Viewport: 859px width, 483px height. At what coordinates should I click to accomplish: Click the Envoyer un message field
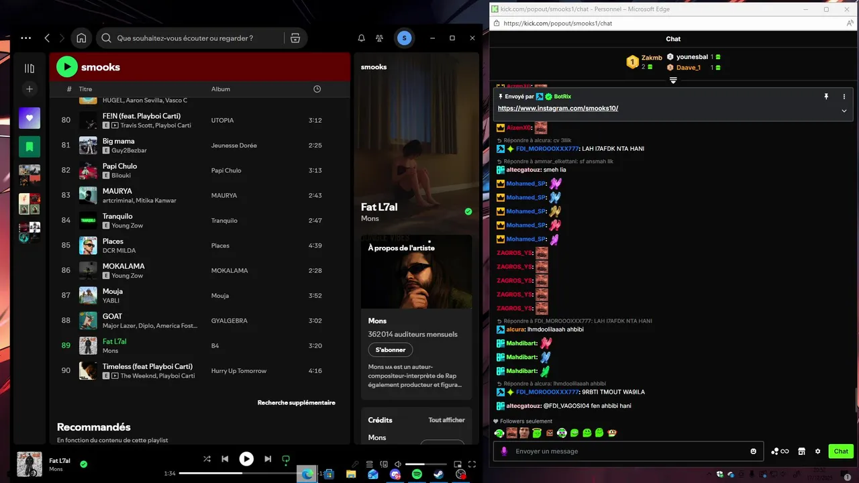pos(629,451)
